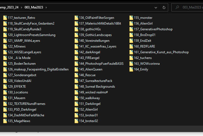Screen dimensions: 203x136
Task: Click the 135_MageNews folder icon
Action: (5, 121)
